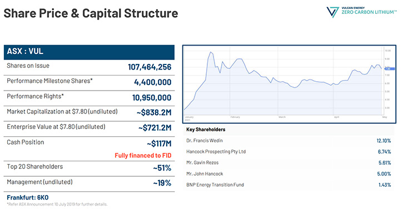Click the Enterprise Value figure ~$721.2M
Screen dimensions: 403x209
155,128
